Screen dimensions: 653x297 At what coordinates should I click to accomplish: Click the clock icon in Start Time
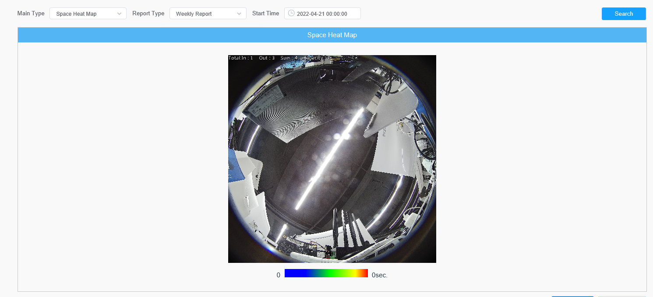coord(291,13)
